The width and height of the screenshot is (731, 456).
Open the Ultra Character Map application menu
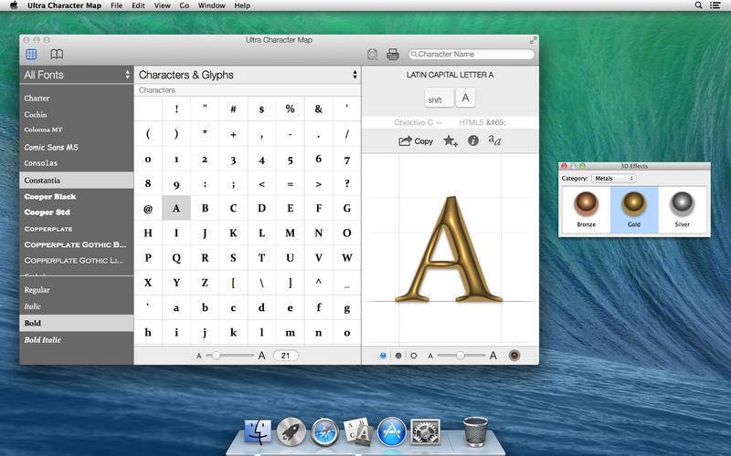click(x=64, y=5)
